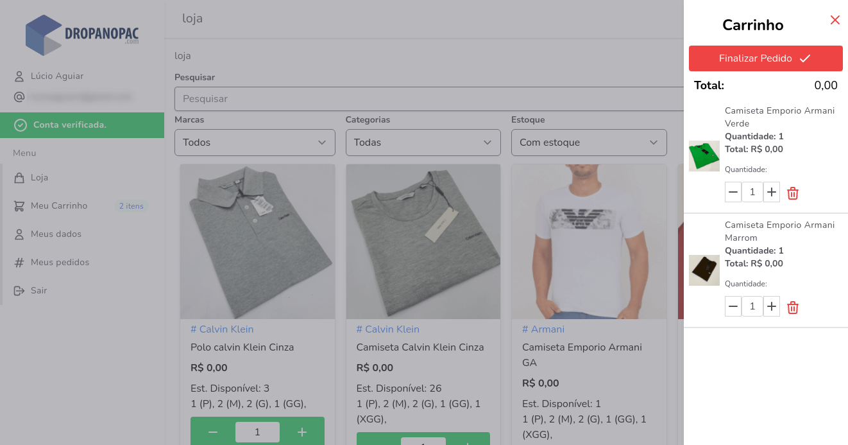This screenshot has height=445, width=848.
Task: Click quantity field on Polo calvin Klein card
Action: [x=257, y=432]
